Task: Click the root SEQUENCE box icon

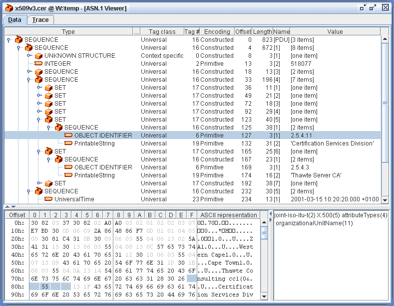Action: click(x=18, y=39)
